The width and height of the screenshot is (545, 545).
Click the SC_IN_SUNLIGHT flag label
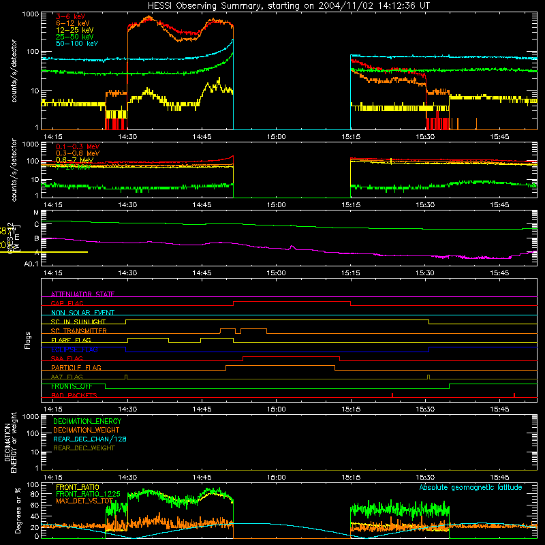point(78,322)
